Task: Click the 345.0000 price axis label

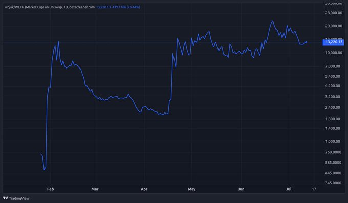Action: coord(333,183)
